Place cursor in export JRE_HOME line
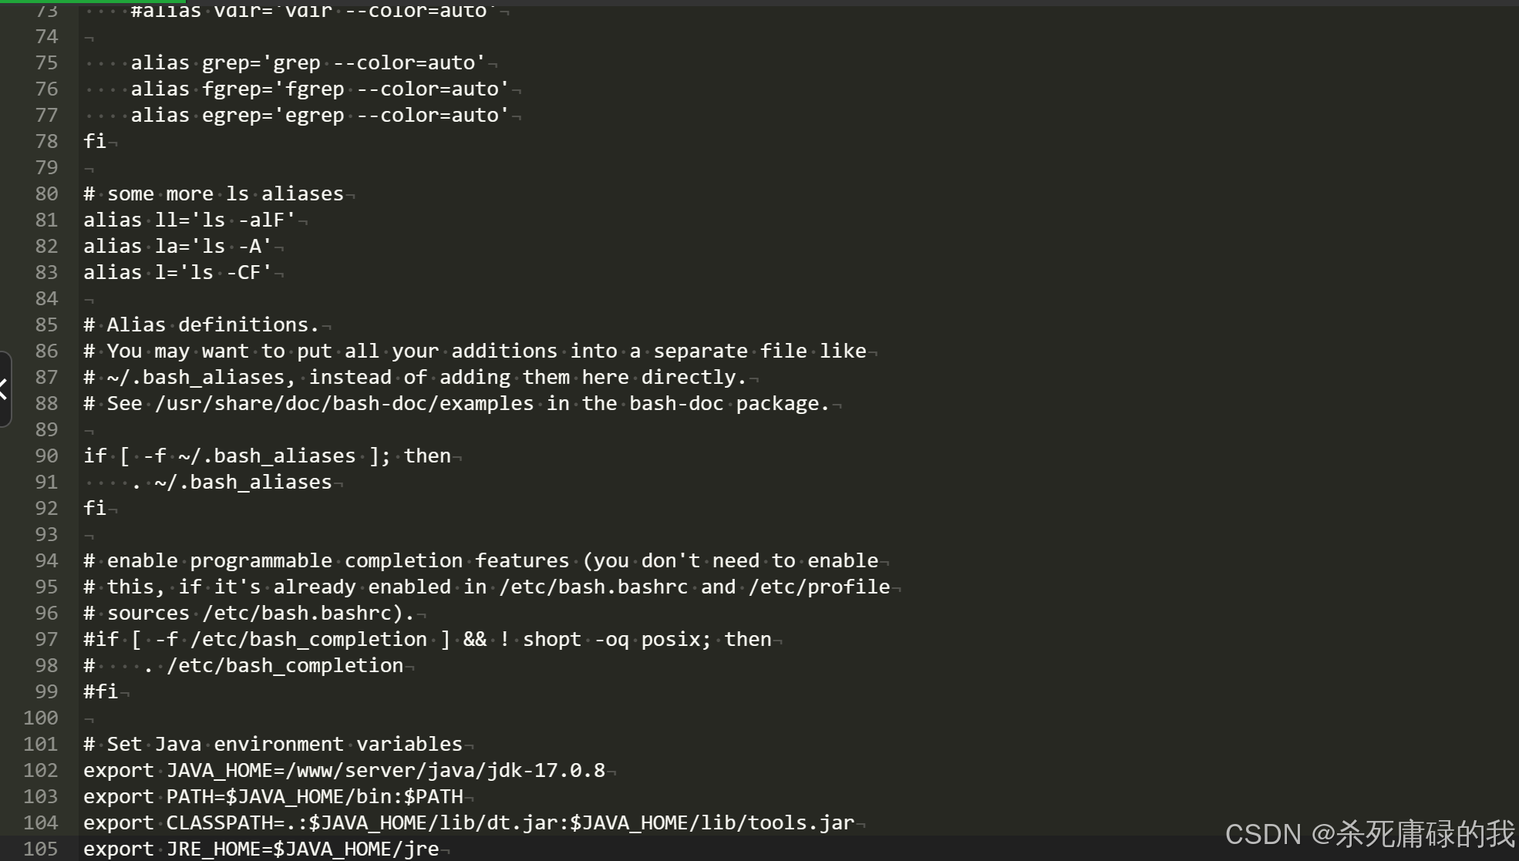 coord(261,849)
